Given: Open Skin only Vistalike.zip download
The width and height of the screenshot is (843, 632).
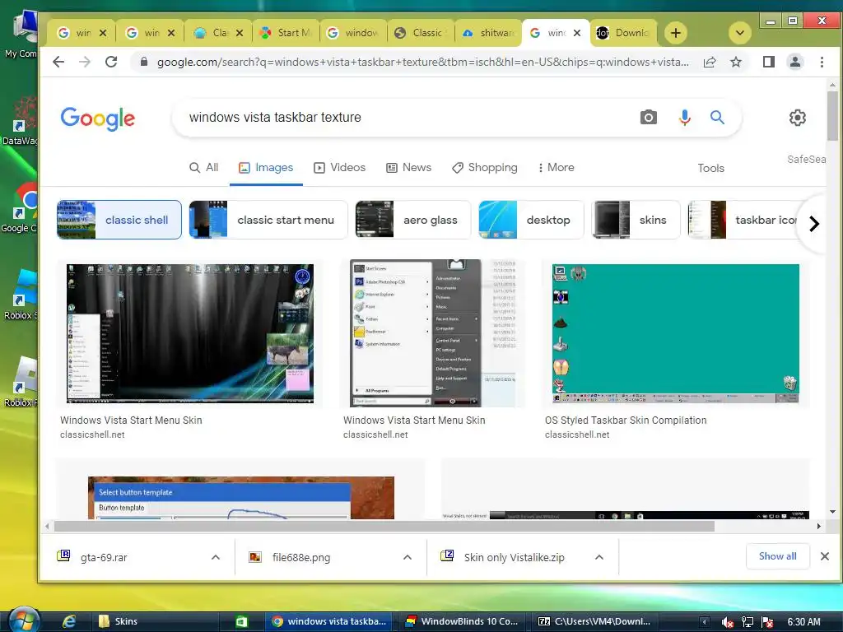Looking at the screenshot, I should (x=514, y=557).
